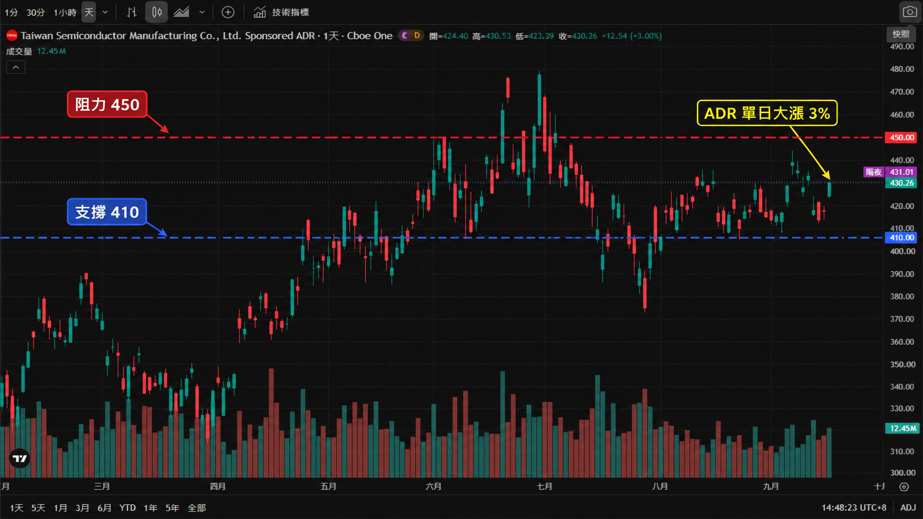Click the 六月 time axis label
The image size is (923, 519).
tap(434, 487)
